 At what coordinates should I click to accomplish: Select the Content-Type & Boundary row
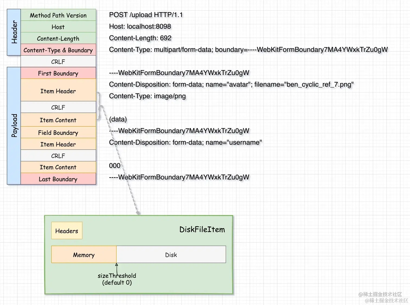tap(58, 50)
